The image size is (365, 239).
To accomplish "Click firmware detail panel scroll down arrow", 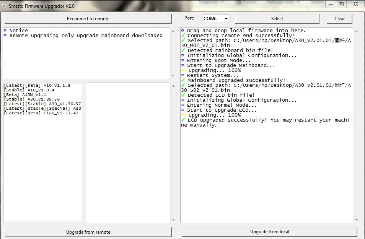I will pyautogui.click(x=173, y=220).
